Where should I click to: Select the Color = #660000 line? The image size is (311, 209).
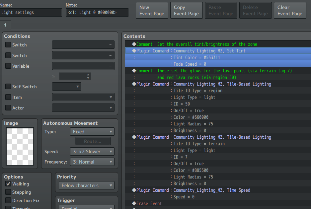pos(218,117)
